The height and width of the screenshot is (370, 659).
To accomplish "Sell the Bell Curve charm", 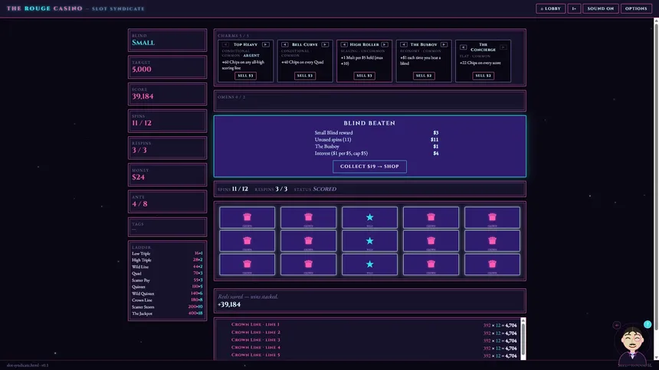I will click(305, 76).
